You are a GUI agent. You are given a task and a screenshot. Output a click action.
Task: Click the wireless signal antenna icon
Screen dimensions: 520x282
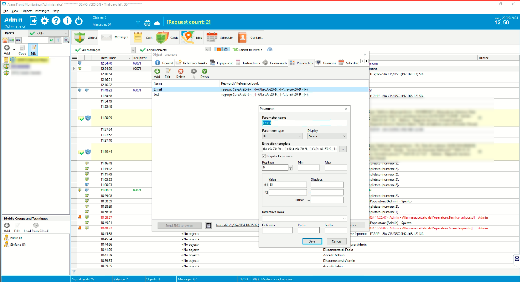coord(138,23)
